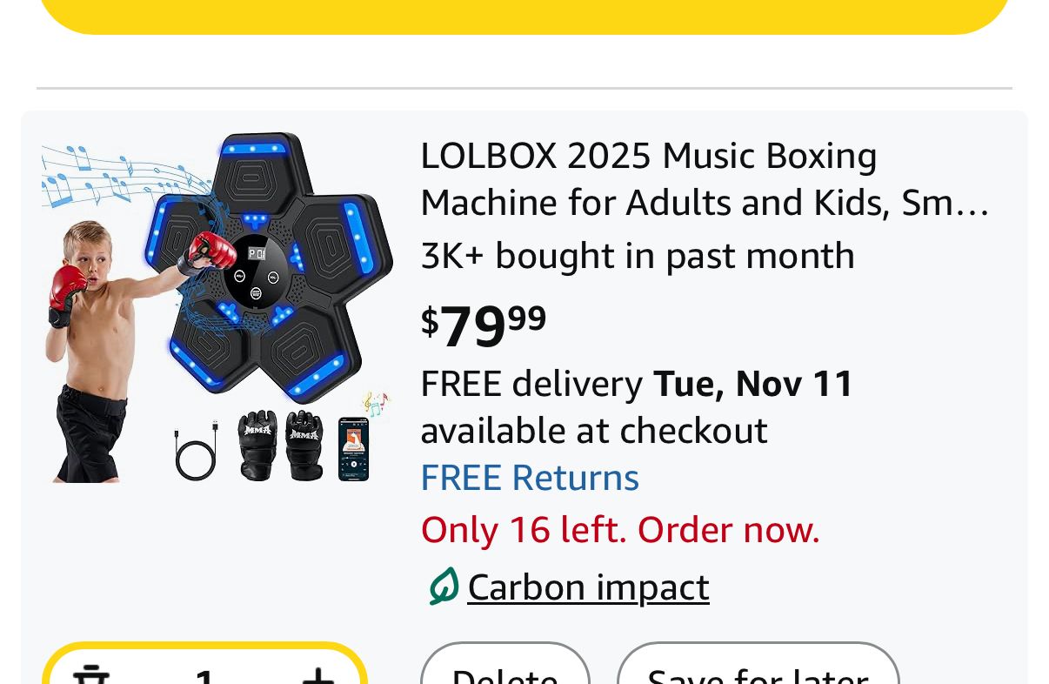The height and width of the screenshot is (684, 1049).
Task: Click the green leaf carbon icon
Action: coord(443,587)
